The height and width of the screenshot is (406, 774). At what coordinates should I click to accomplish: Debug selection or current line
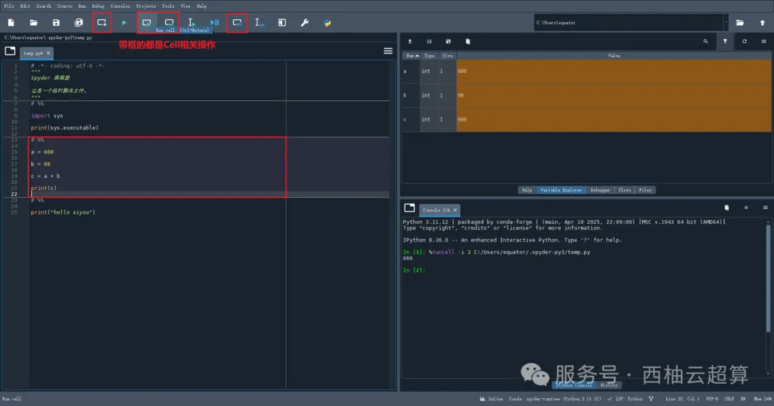(259, 23)
